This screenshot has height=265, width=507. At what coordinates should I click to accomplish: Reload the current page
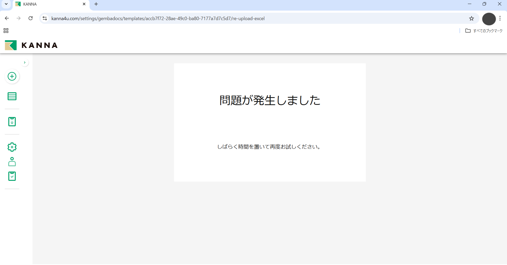click(31, 19)
